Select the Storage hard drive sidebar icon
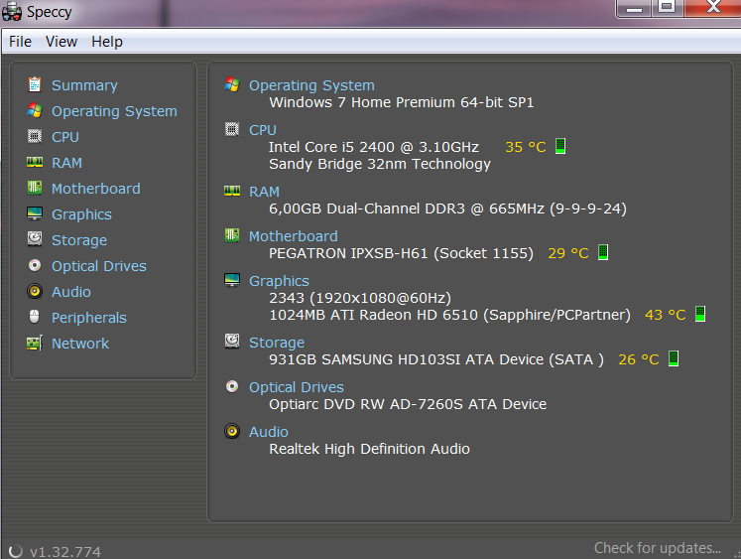The image size is (741, 559). [x=35, y=239]
